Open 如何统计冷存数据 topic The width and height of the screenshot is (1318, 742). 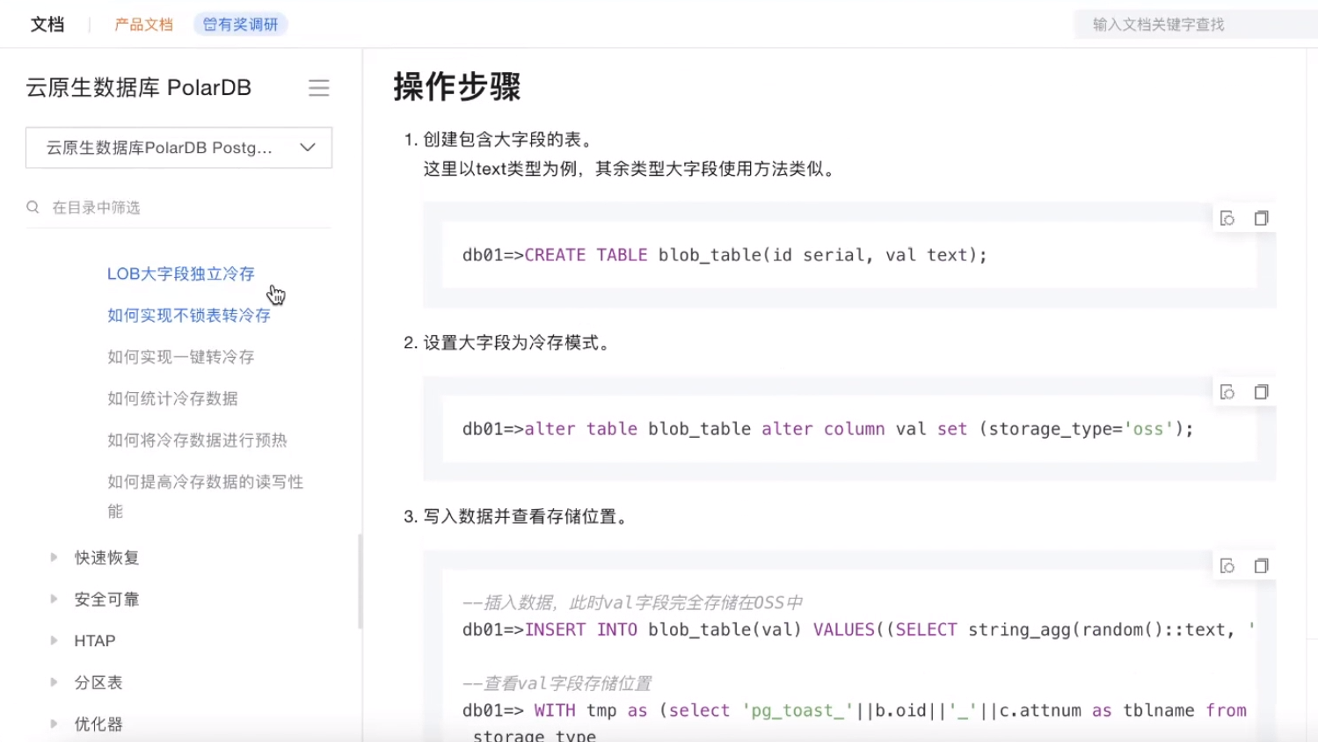click(173, 398)
